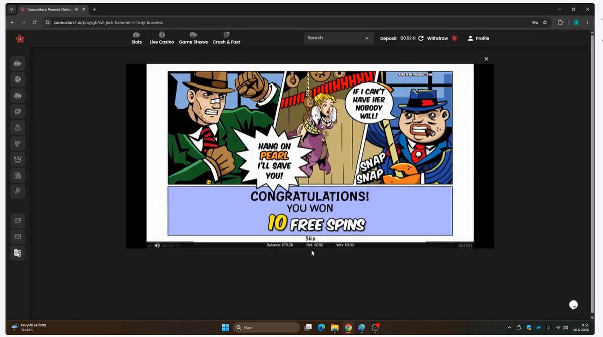
Task: Go back to the previous page
Action: (x=13, y=22)
